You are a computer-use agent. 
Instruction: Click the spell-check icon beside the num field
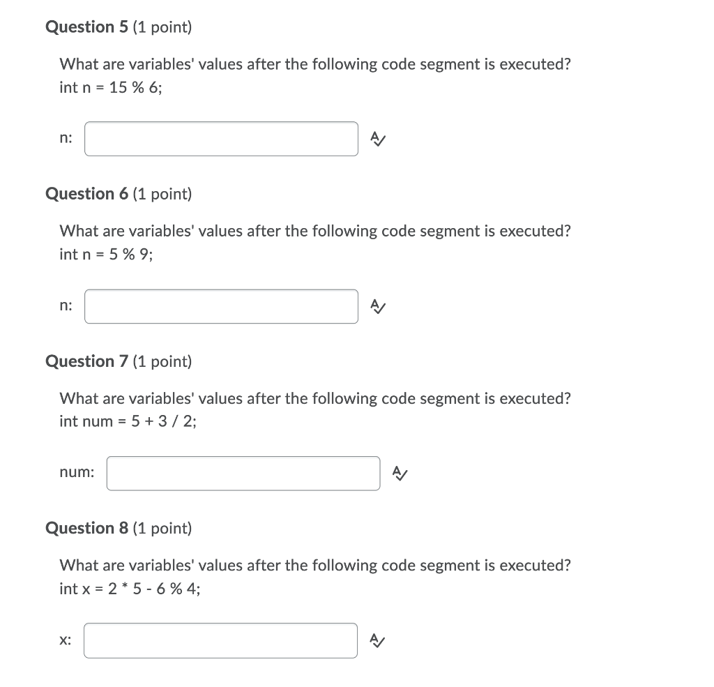(399, 473)
